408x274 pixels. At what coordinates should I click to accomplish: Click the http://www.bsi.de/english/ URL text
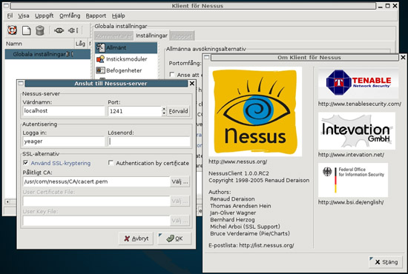pyautogui.click(x=351, y=202)
